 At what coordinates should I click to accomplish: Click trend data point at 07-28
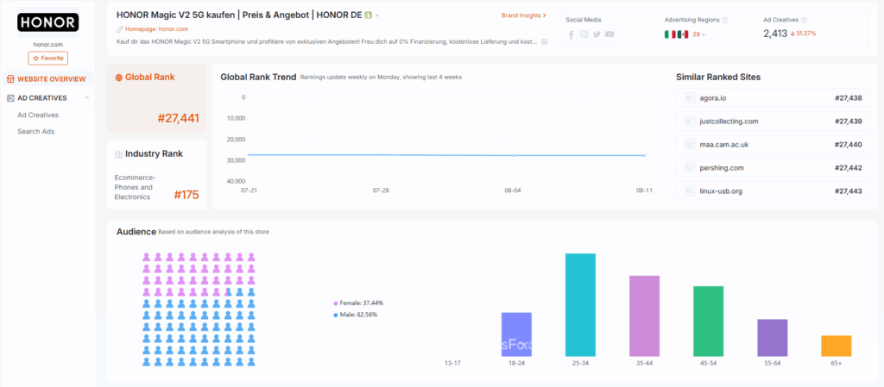tap(381, 154)
